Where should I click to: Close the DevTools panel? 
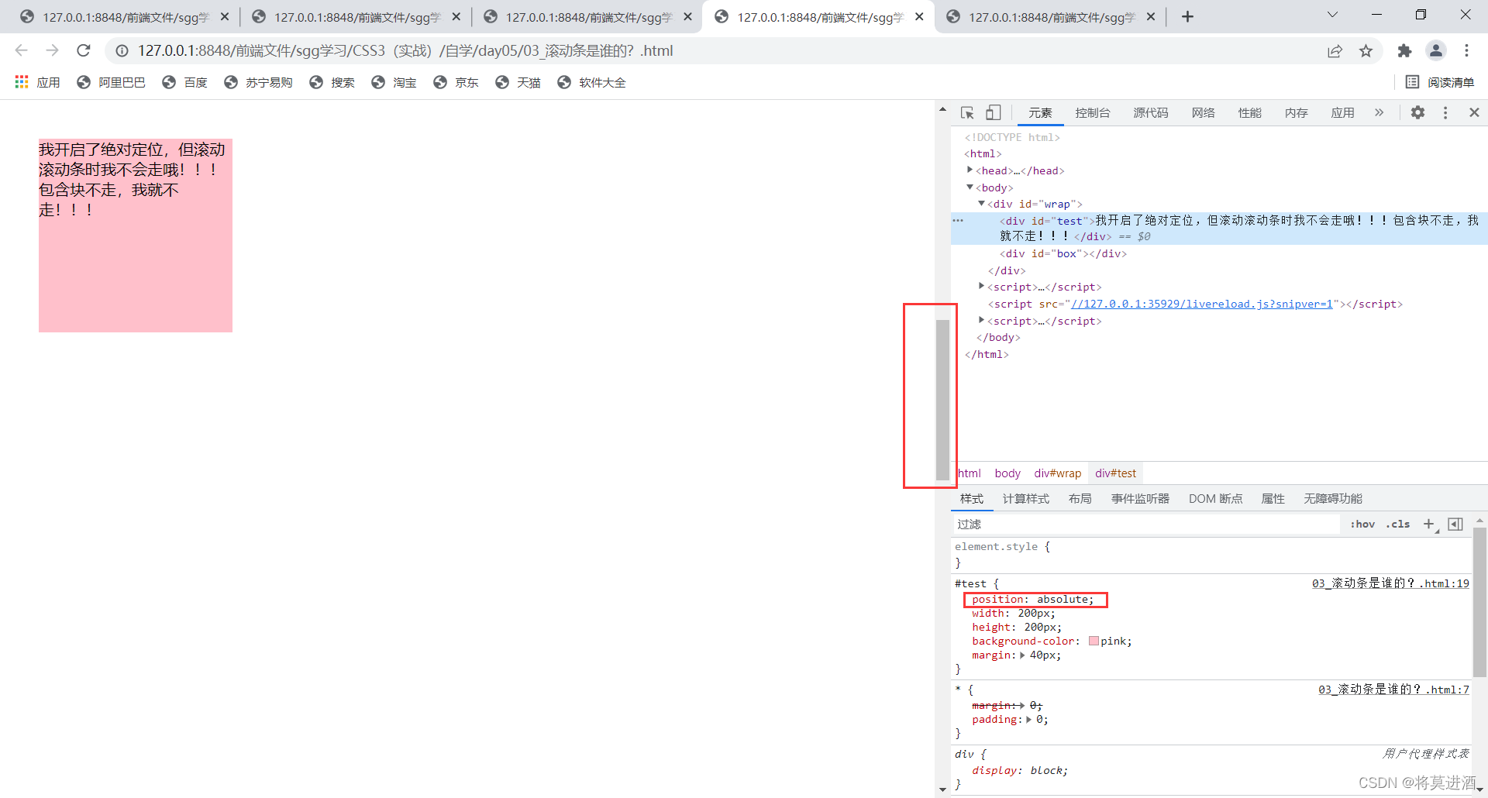click(1474, 113)
